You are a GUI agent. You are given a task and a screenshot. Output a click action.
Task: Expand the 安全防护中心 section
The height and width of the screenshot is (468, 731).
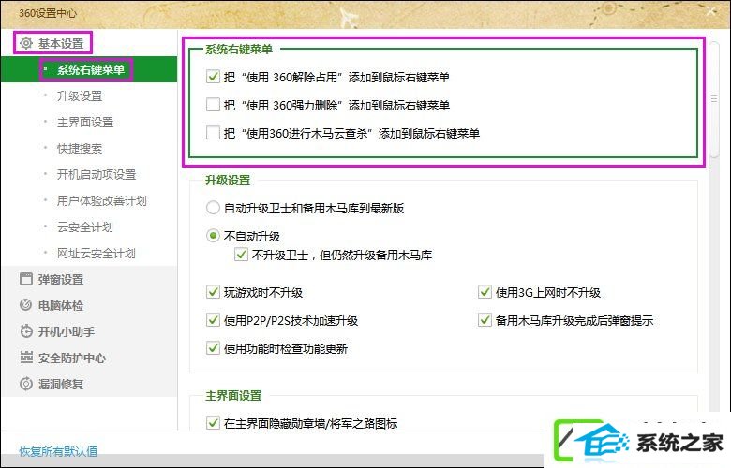click(x=72, y=358)
